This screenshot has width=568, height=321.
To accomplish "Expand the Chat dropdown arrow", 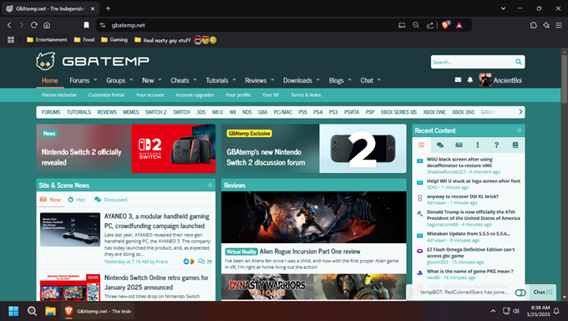I will click(x=379, y=79).
